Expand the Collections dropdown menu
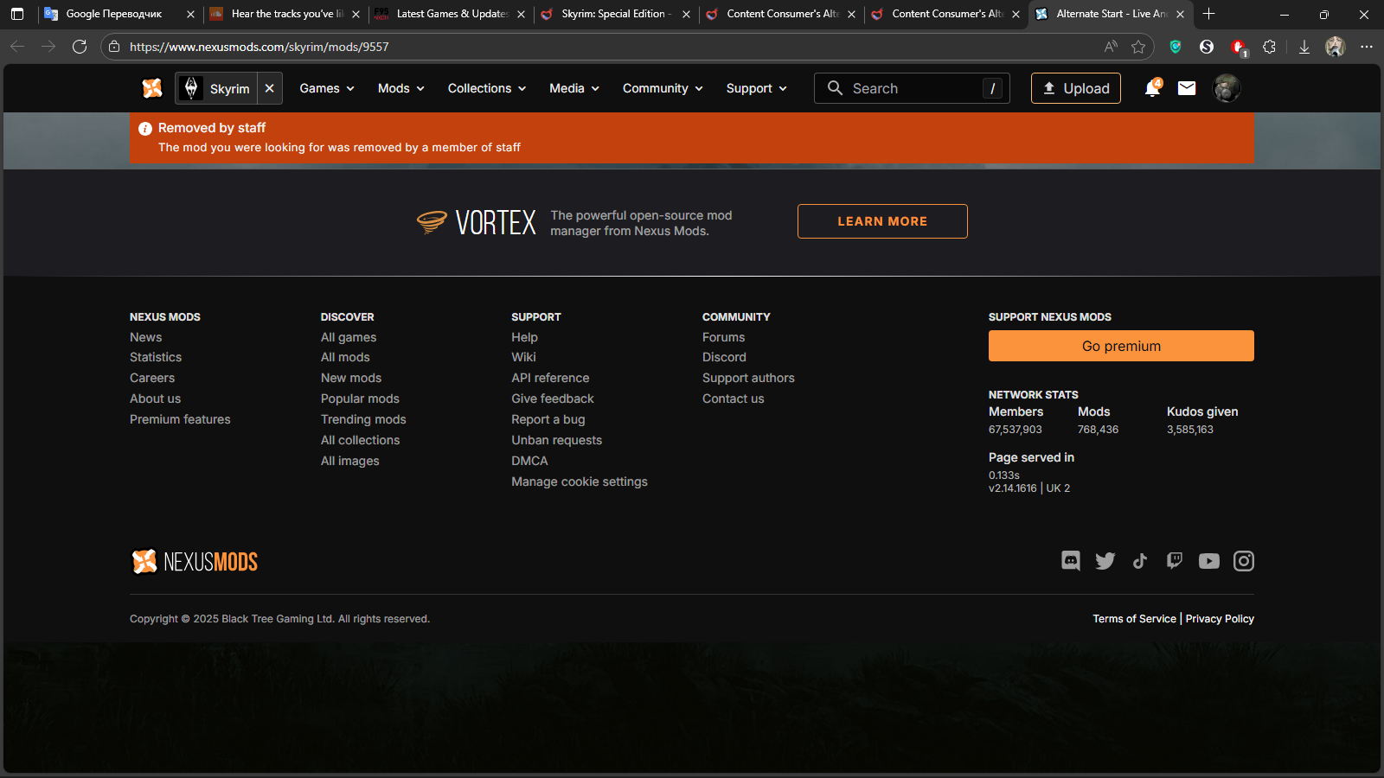The image size is (1384, 778). click(x=487, y=88)
